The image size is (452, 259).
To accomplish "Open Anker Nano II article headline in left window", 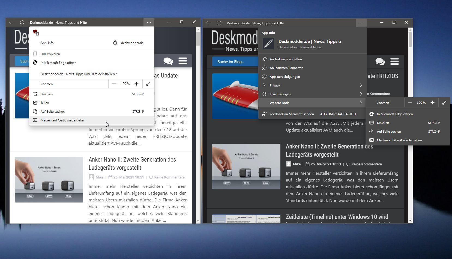I will tap(132, 163).
